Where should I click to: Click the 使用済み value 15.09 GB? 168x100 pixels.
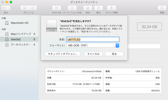pyautogui.click(x=96, y=91)
